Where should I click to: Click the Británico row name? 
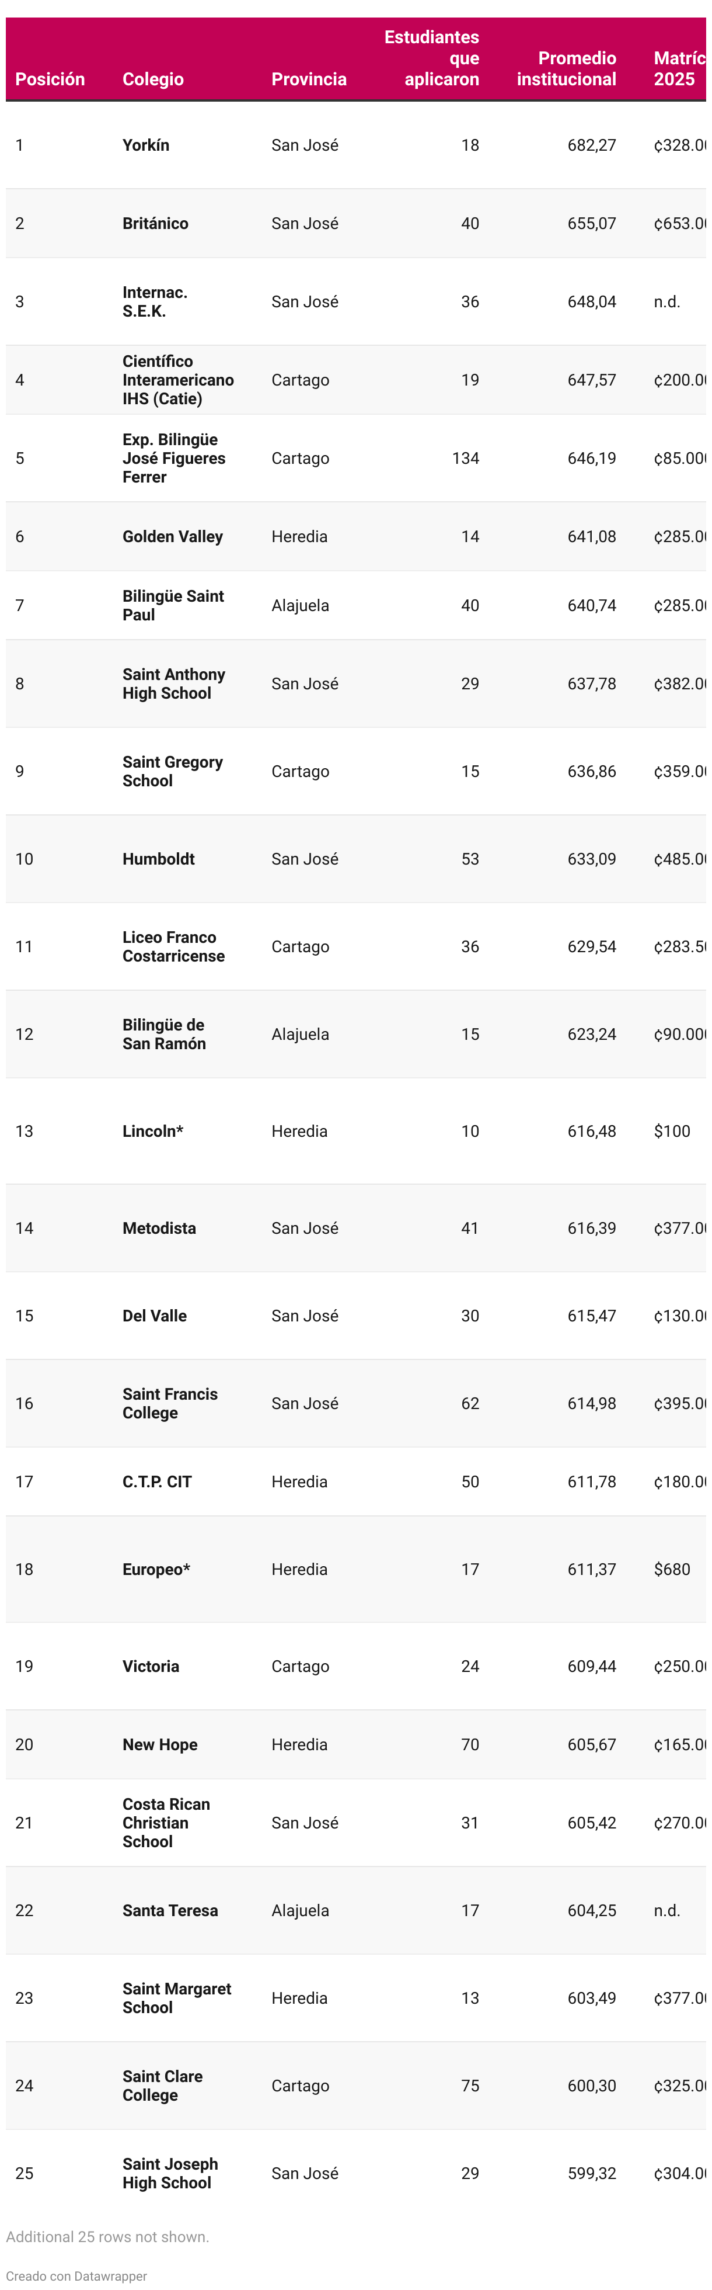tap(155, 223)
